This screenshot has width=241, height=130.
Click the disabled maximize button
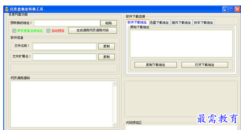pos(231,9)
